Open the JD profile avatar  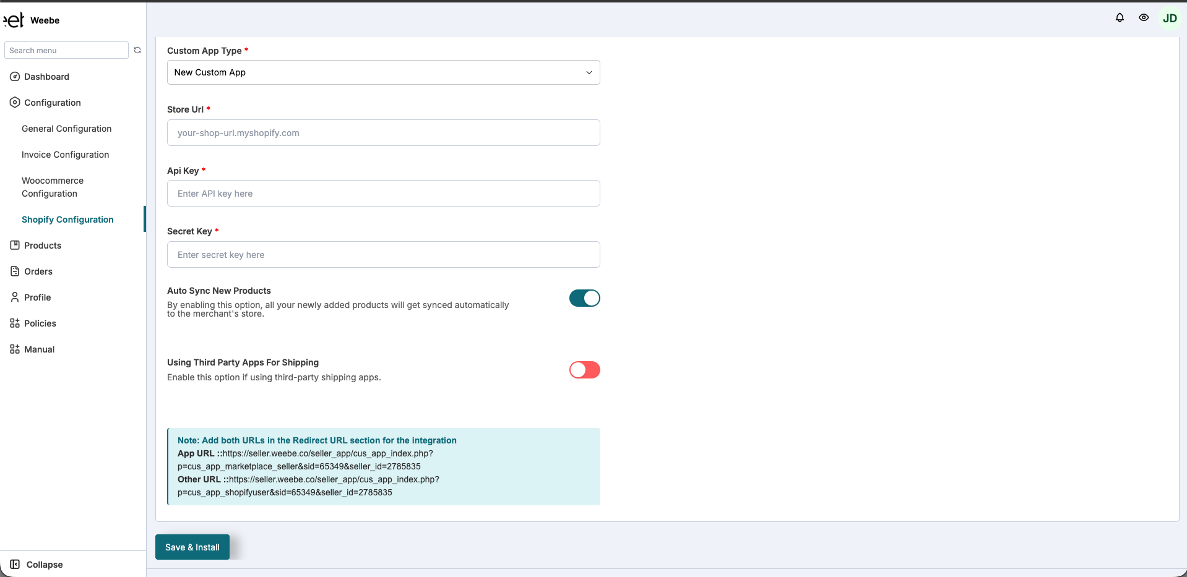pos(1169,17)
